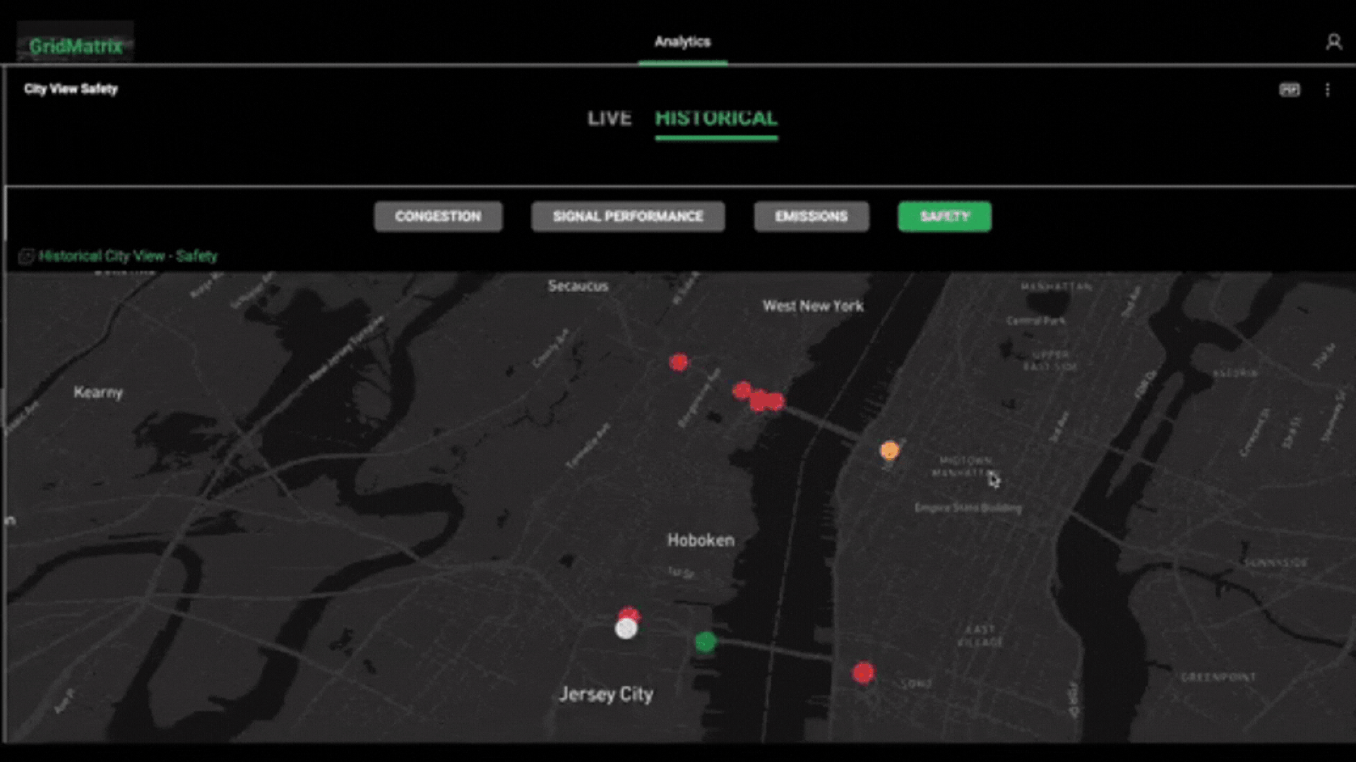The height and width of the screenshot is (762, 1356).
Task: Click the map area labeled Kearny
Action: click(x=97, y=393)
